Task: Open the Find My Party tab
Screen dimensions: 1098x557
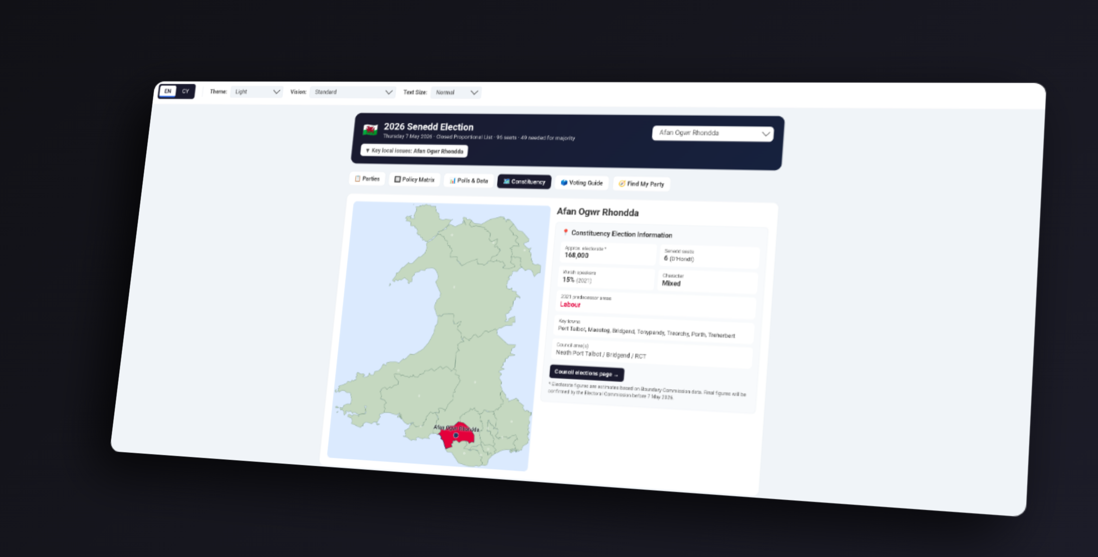Action: [x=641, y=184]
